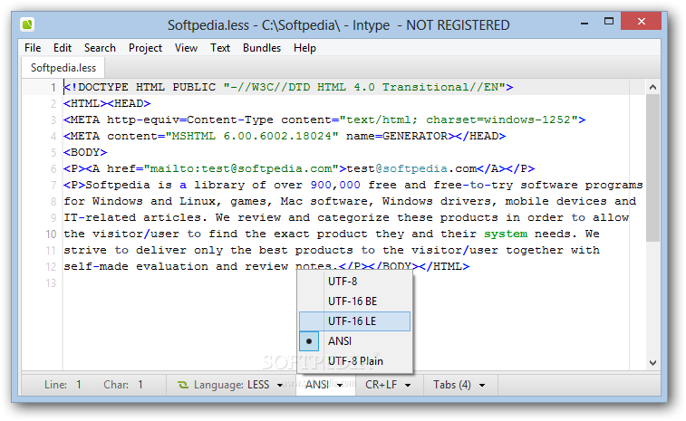Click the Intype app icon in title bar
This screenshot has height=421, width=686.
(x=27, y=24)
